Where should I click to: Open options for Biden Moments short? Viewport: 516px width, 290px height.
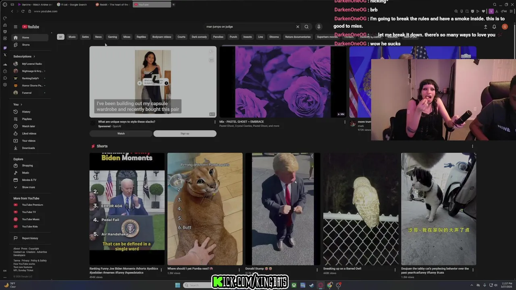161,270
